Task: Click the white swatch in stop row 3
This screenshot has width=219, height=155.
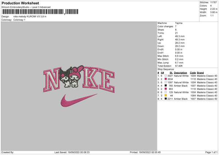Action: (166, 82)
